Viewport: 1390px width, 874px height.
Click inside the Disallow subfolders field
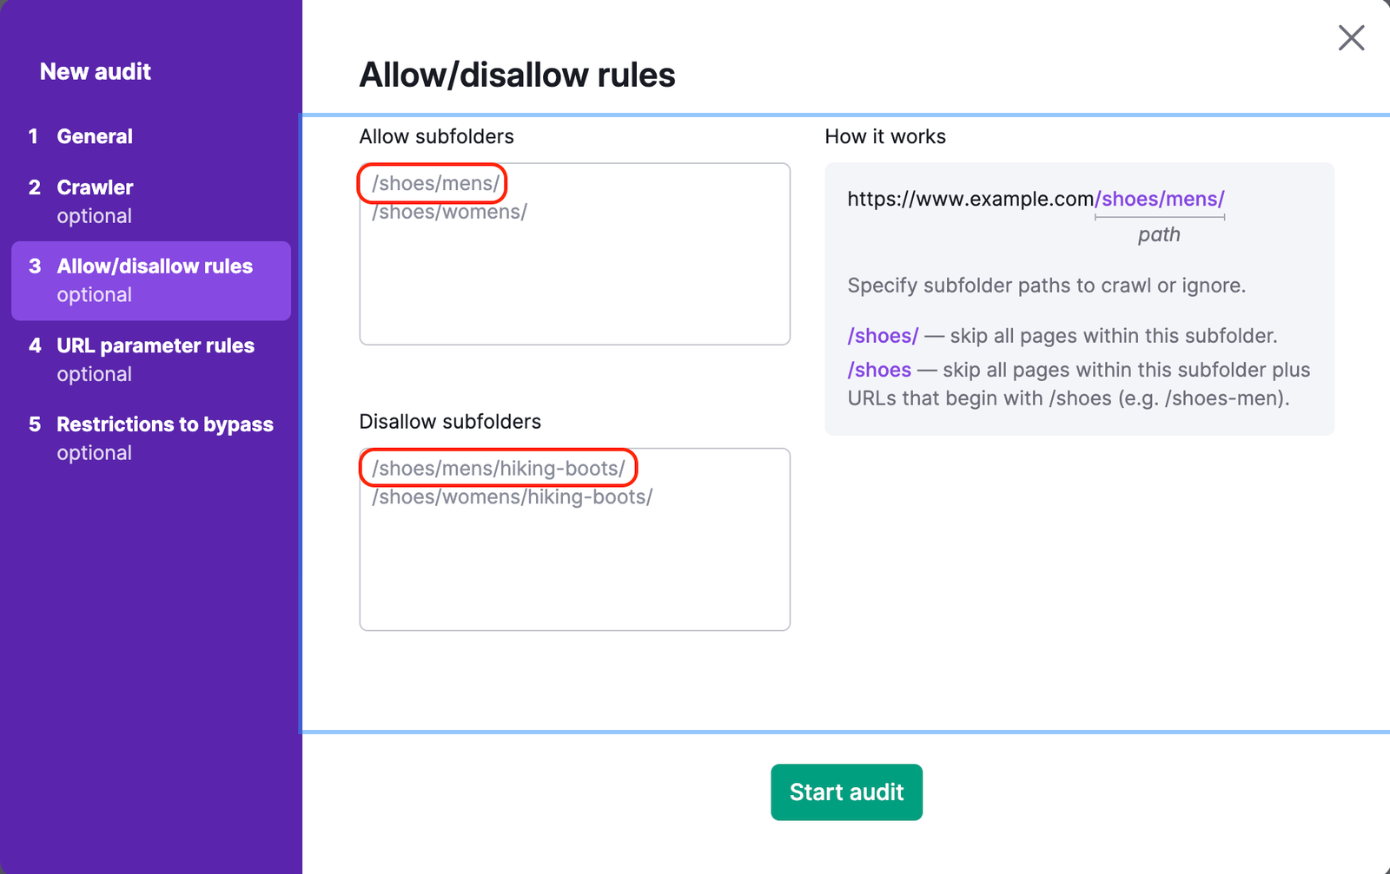573,564
